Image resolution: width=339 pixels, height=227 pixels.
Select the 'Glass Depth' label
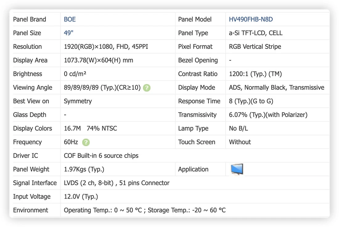click(29, 115)
